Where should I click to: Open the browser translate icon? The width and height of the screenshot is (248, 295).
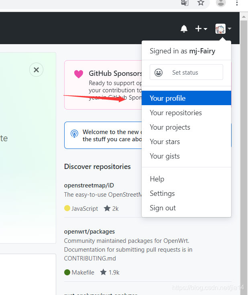[x=185, y=3]
